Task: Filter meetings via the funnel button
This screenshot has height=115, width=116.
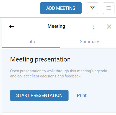Action: pyautogui.click(x=92, y=8)
